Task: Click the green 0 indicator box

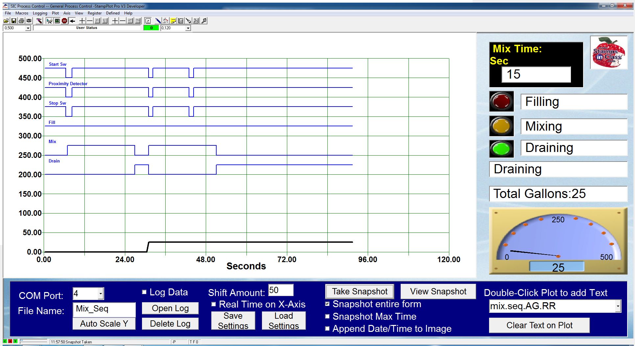Action: (x=151, y=28)
